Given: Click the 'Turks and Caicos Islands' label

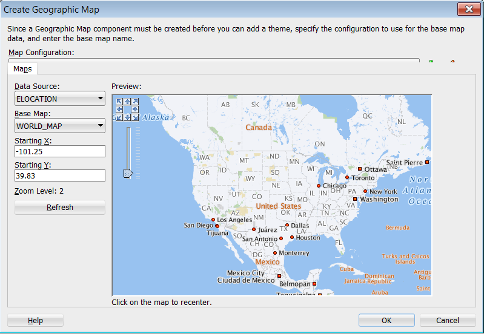Looking at the screenshot, I should 405,259.
